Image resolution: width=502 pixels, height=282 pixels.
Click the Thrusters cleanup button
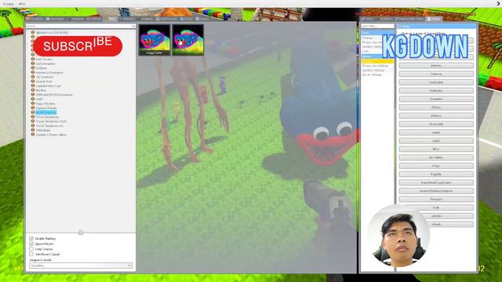point(436,199)
